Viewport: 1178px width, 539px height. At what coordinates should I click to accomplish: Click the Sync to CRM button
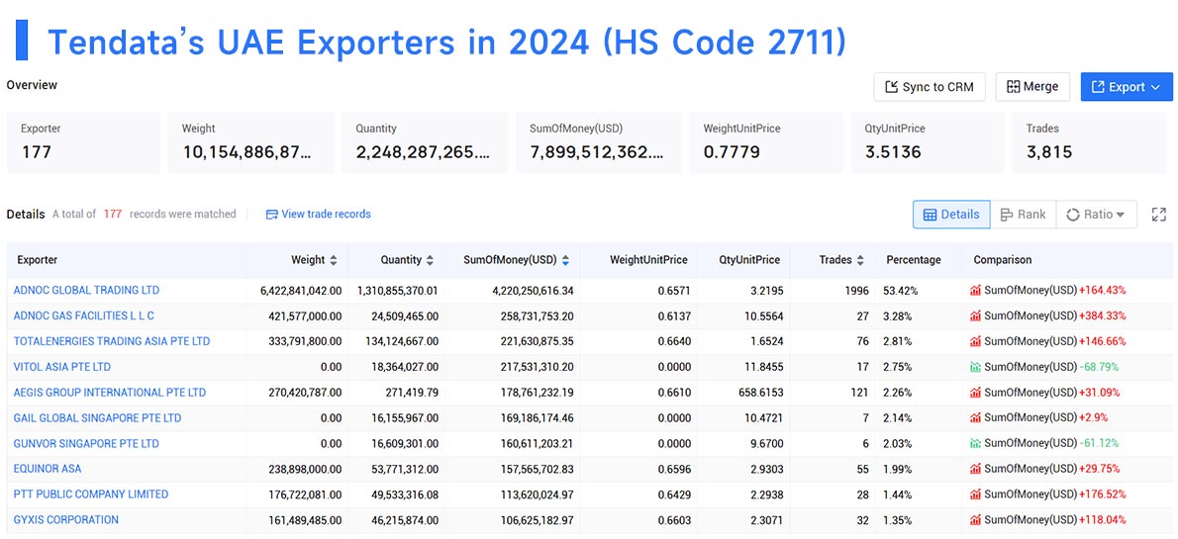[x=930, y=87]
